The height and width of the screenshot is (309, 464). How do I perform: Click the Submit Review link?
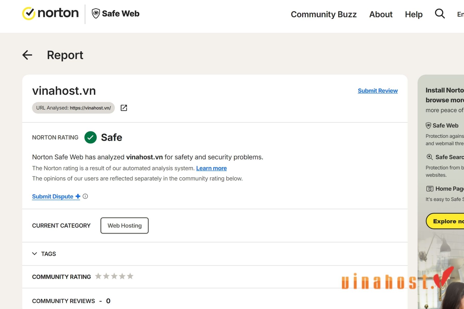[378, 91]
